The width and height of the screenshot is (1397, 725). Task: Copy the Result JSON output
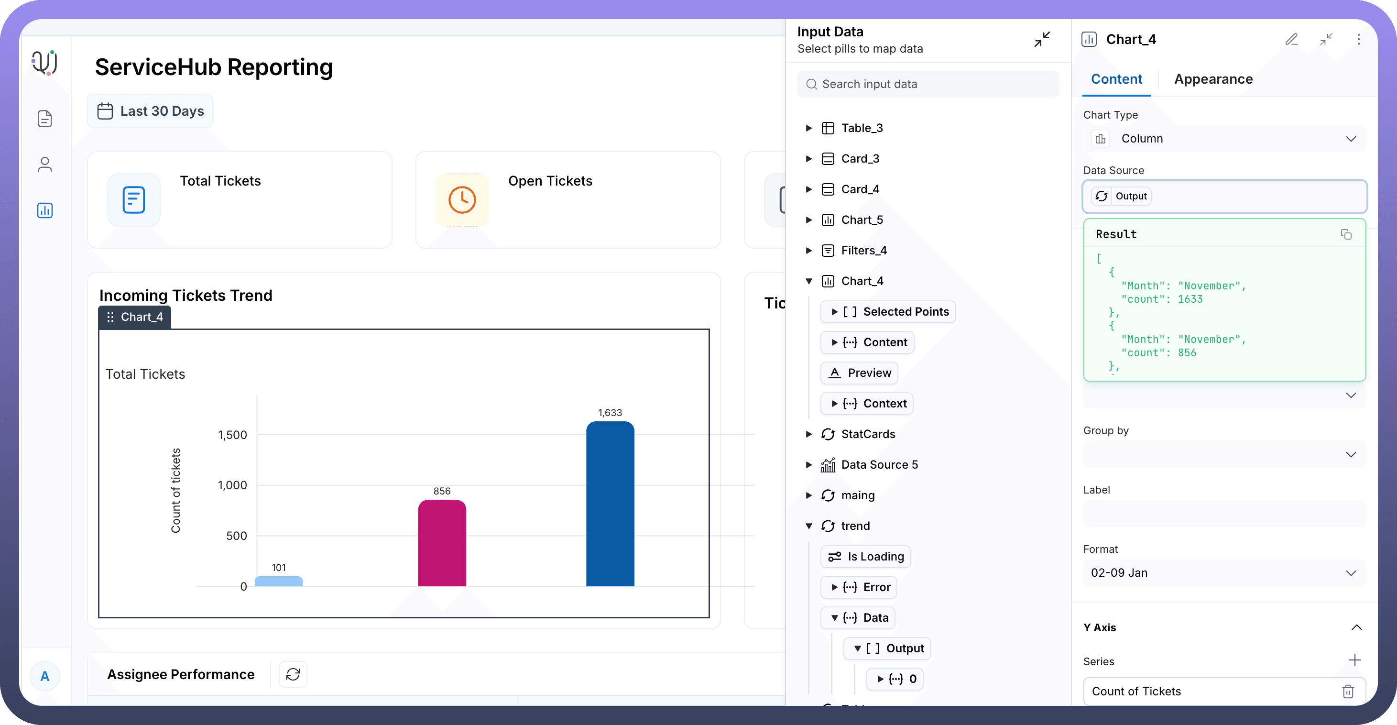pos(1345,234)
